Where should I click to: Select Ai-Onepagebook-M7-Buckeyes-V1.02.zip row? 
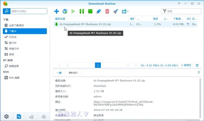125,24
